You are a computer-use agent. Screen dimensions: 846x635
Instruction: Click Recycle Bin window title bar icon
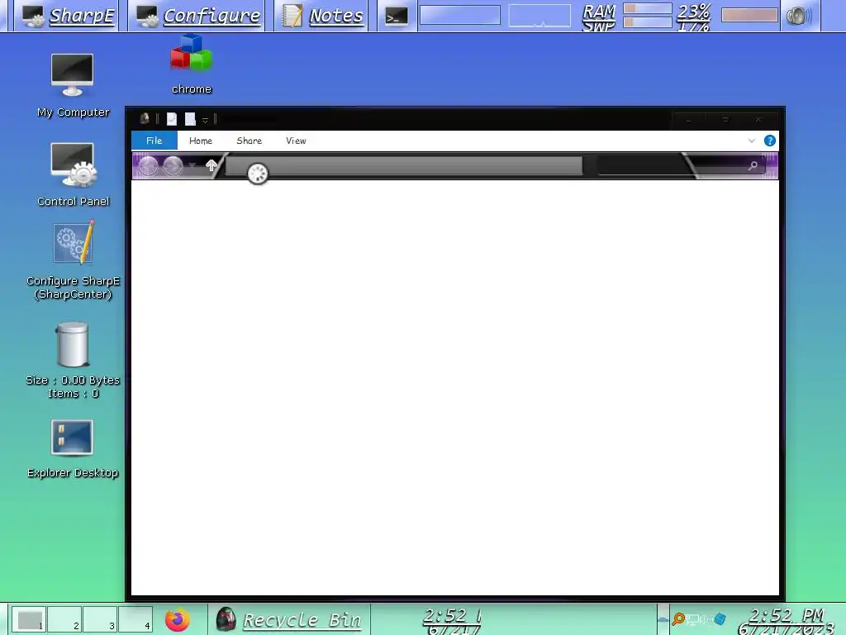[x=145, y=118]
